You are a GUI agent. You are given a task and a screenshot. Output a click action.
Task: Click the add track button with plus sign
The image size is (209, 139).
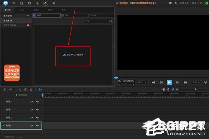pos(21,95)
